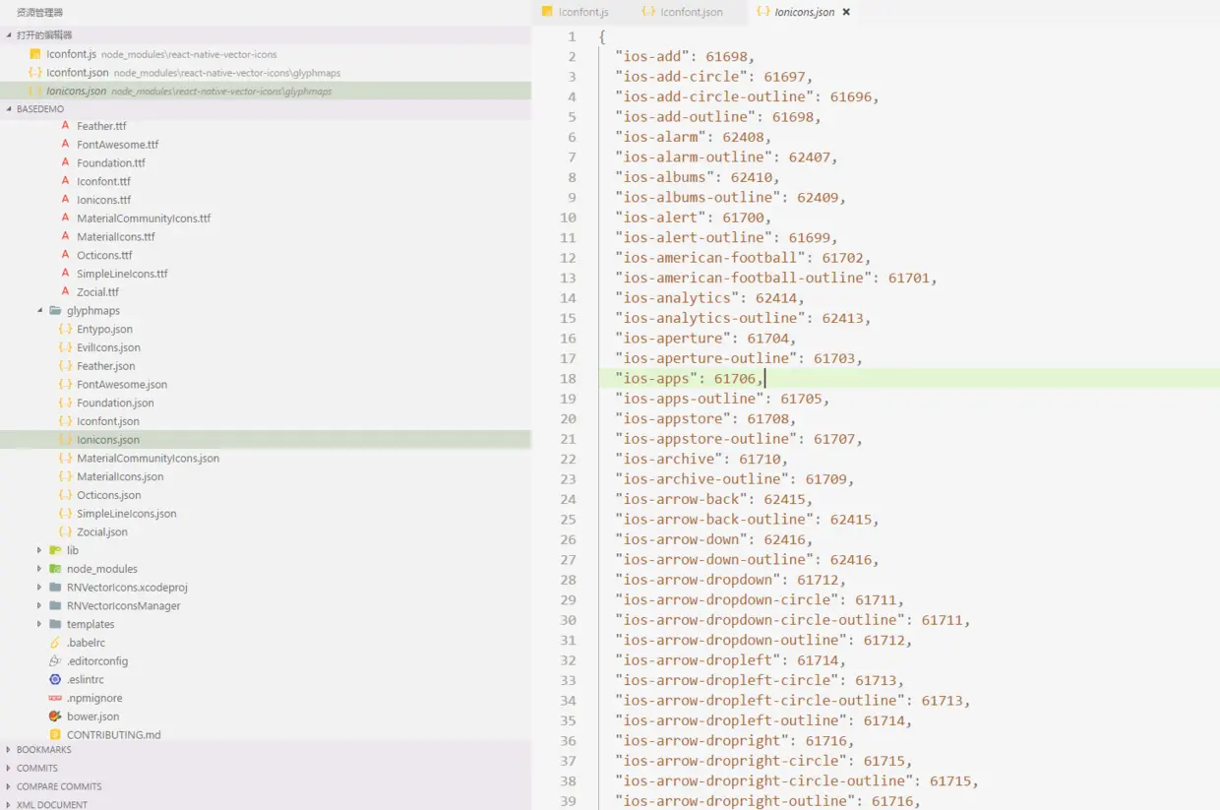The height and width of the screenshot is (810, 1220).
Task: Click line number 1 in gutter
Action: pyautogui.click(x=573, y=36)
